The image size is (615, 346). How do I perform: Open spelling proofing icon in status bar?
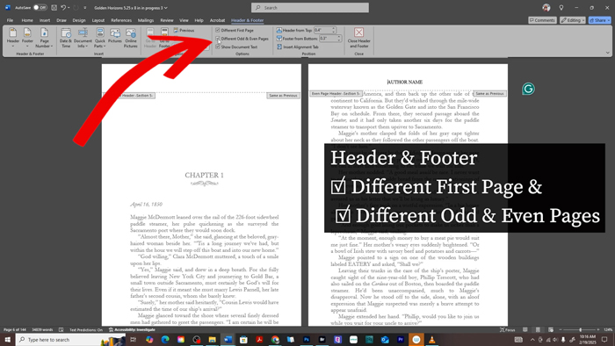61,330
